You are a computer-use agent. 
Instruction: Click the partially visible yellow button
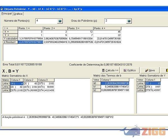click(x=166, y=70)
